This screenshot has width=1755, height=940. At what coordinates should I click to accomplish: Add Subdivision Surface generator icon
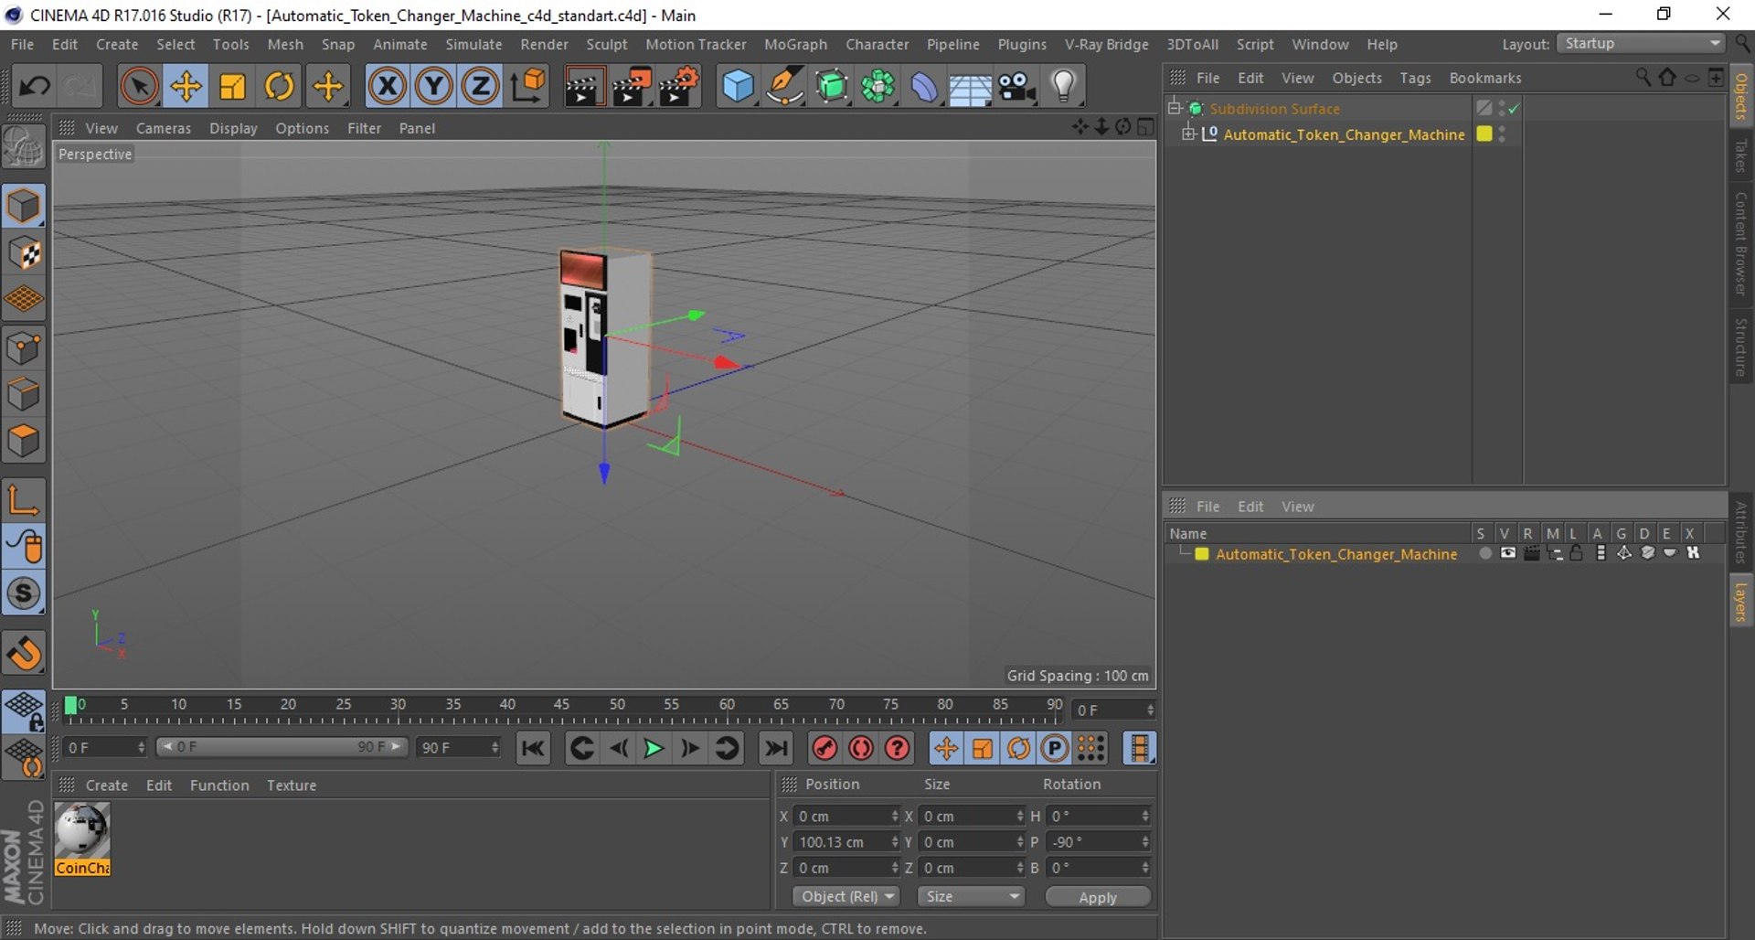coord(831,87)
